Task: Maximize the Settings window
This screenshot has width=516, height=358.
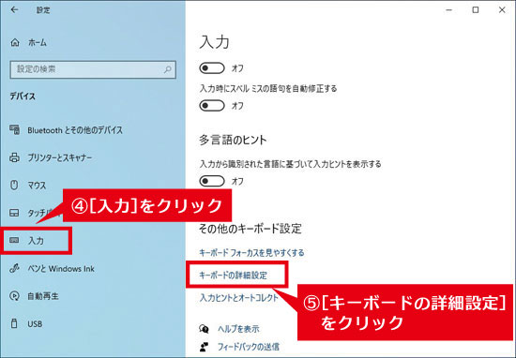Action: [476, 10]
